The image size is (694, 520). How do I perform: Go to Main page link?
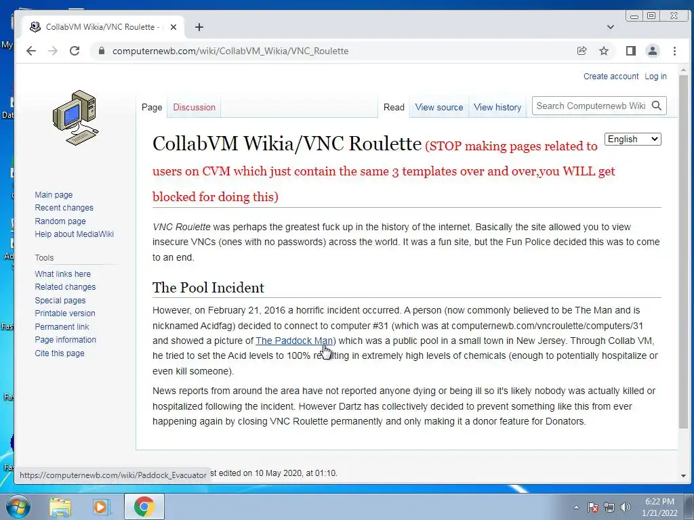[x=54, y=194]
